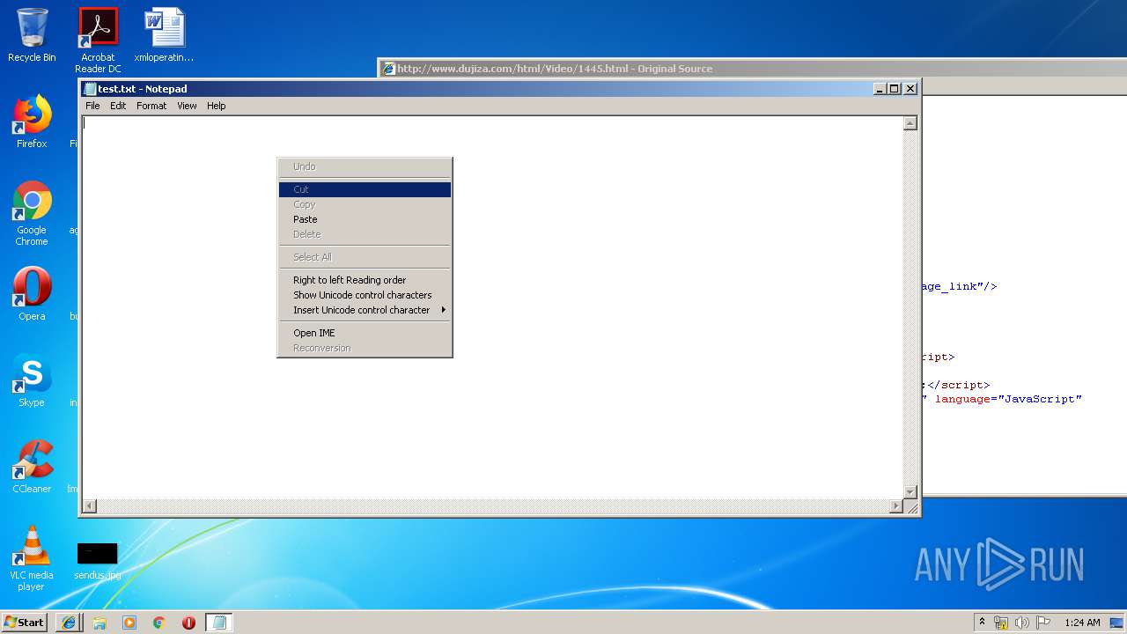The image size is (1127, 634).
Task: Choose Select All in the context menu
Action: pyautogui.click(x=365, y=257)
